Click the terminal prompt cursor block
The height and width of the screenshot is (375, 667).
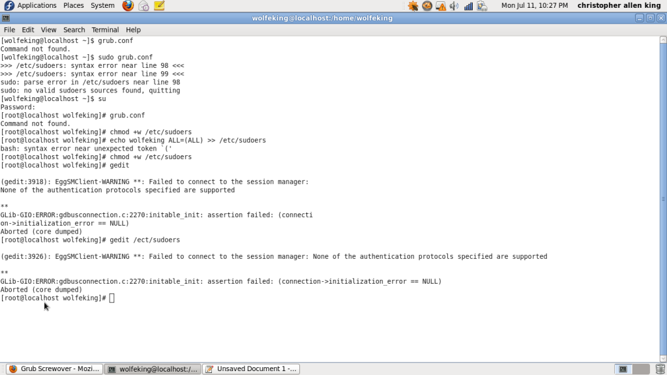(112, 298)
